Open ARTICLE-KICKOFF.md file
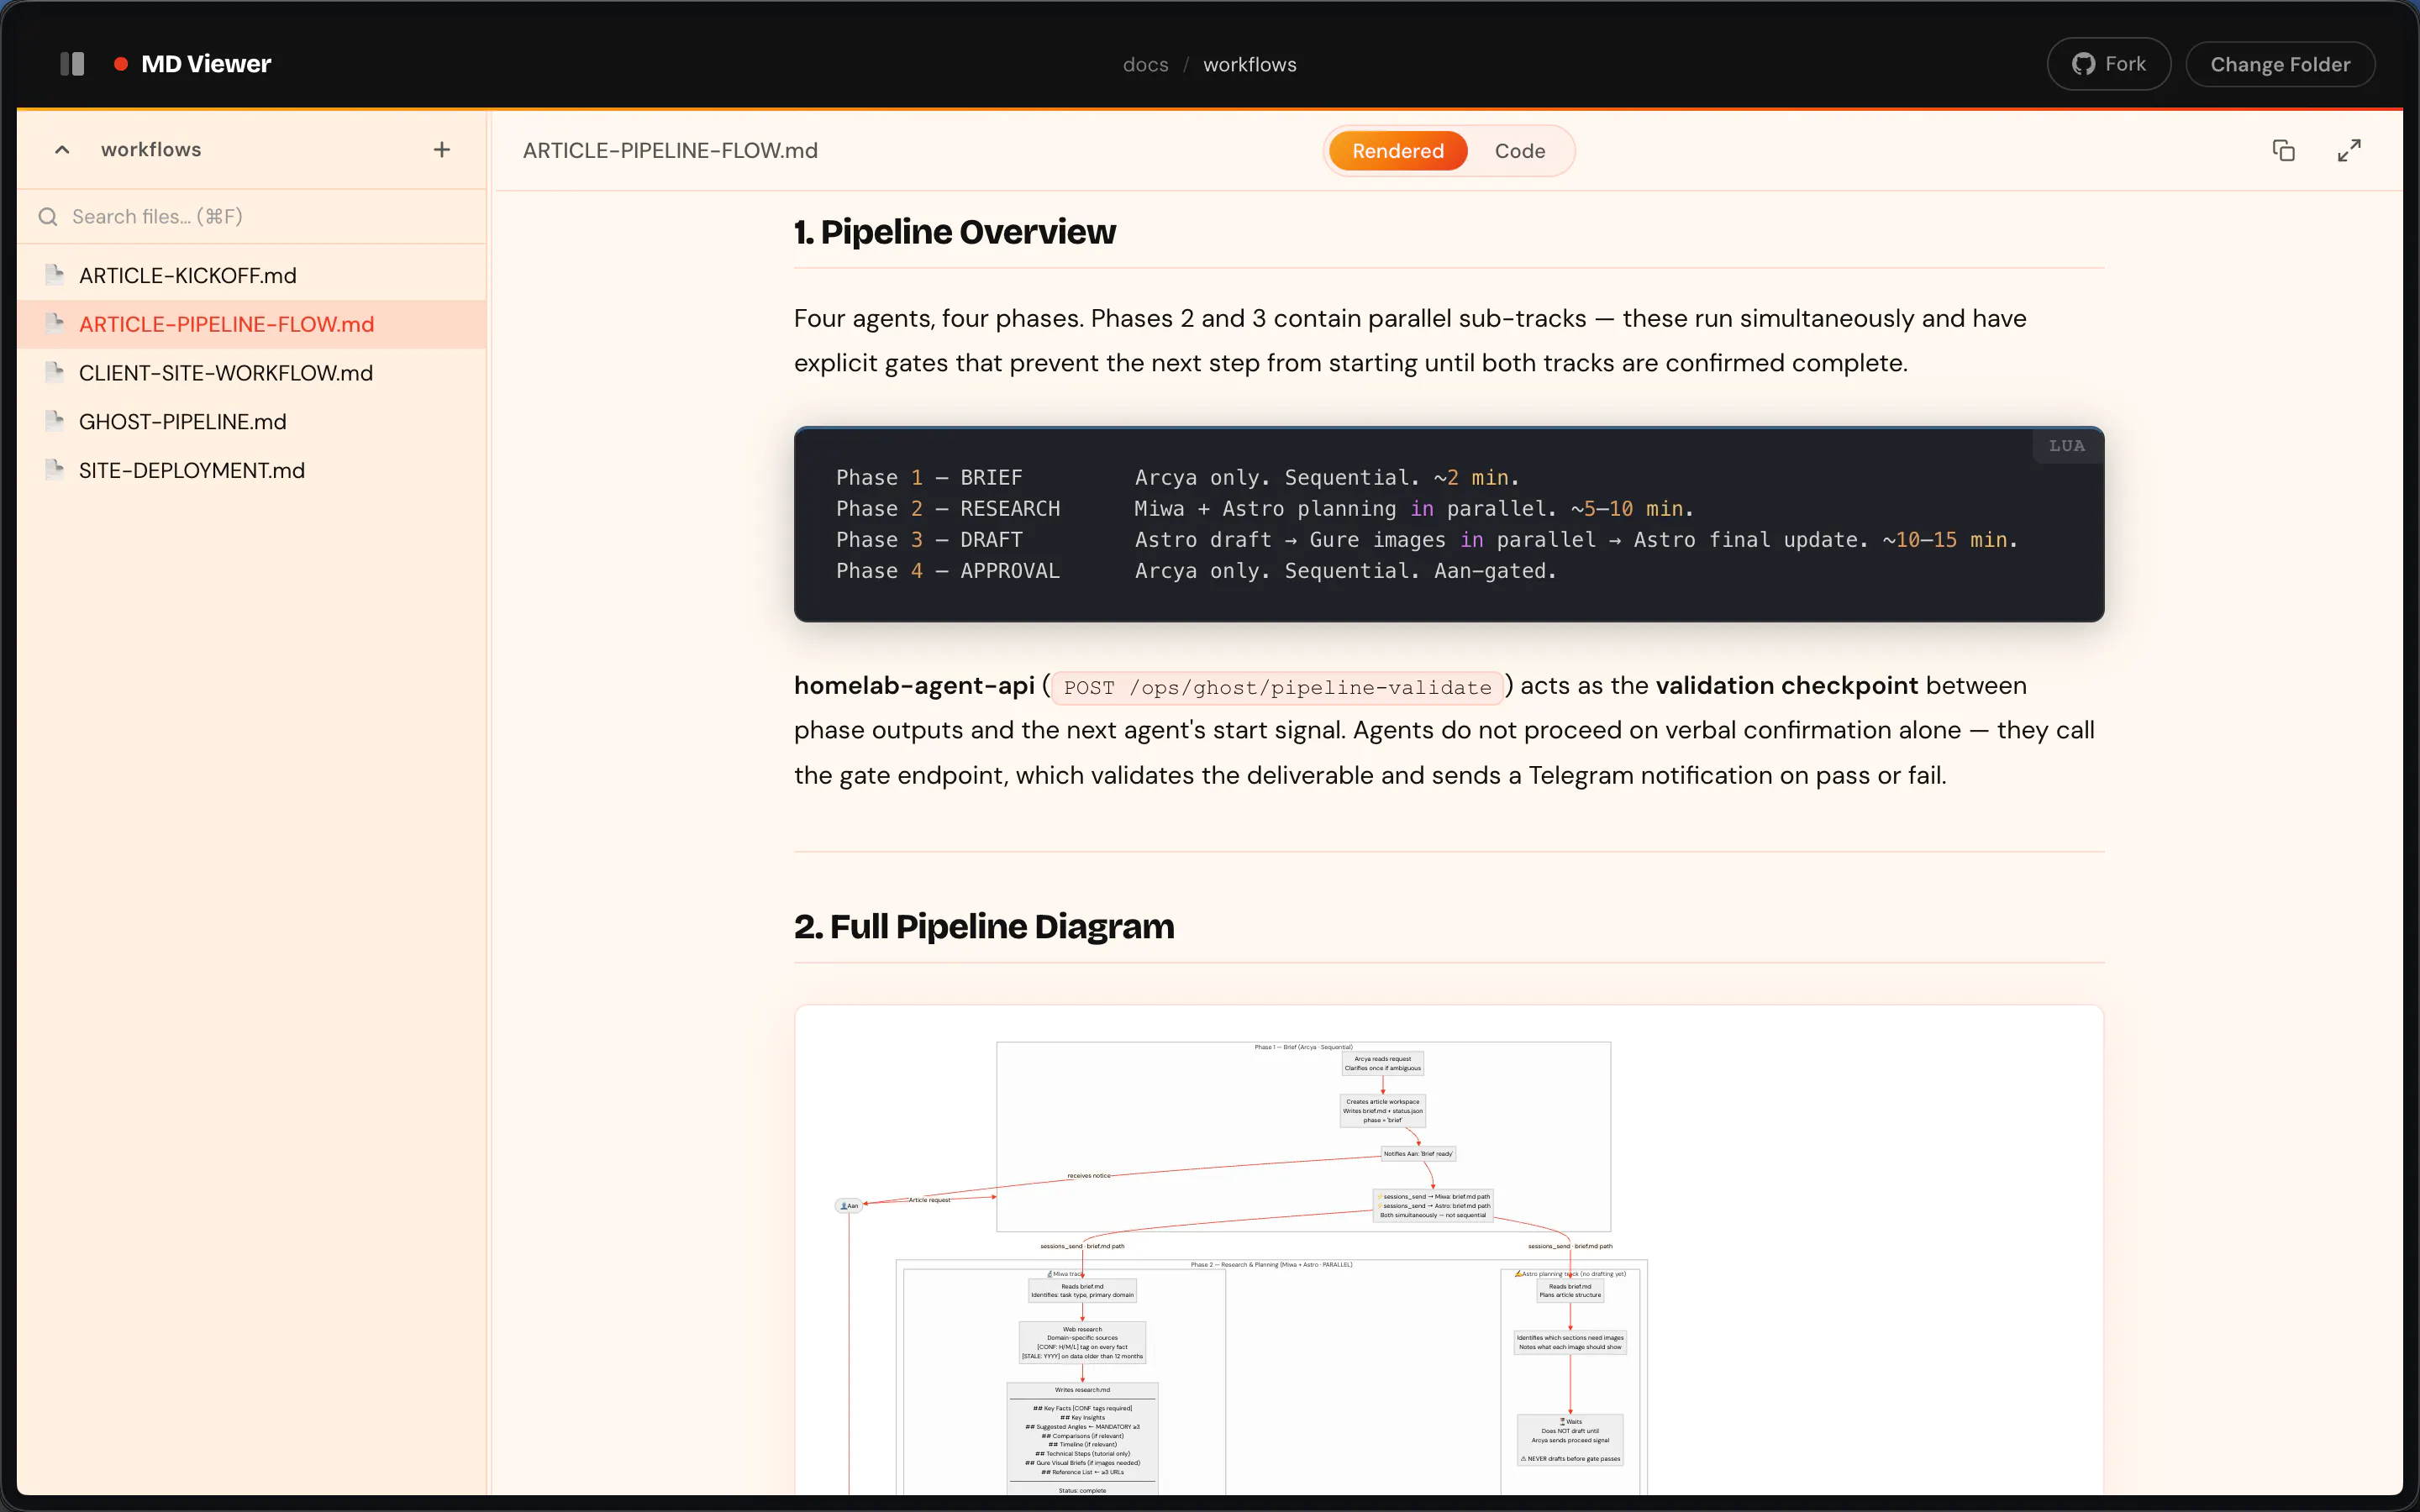2420x1512 pixels. tap(252, 275)
